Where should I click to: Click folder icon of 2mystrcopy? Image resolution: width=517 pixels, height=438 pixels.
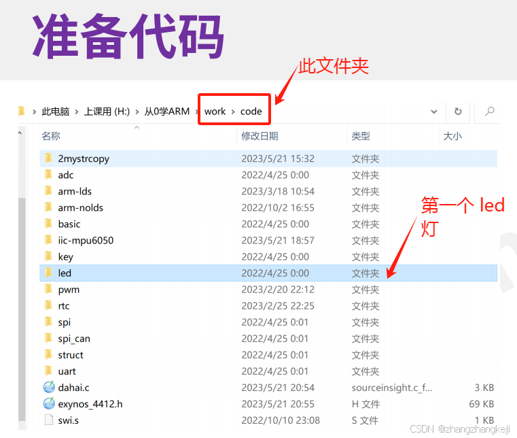point(48,158)
